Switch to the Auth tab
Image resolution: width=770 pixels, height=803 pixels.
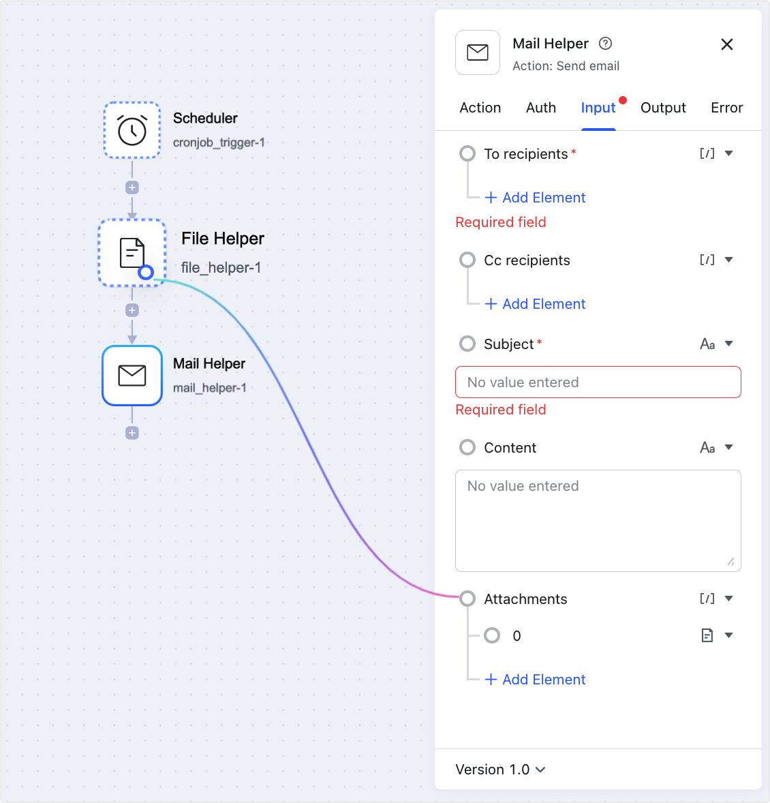click(541, 108)
